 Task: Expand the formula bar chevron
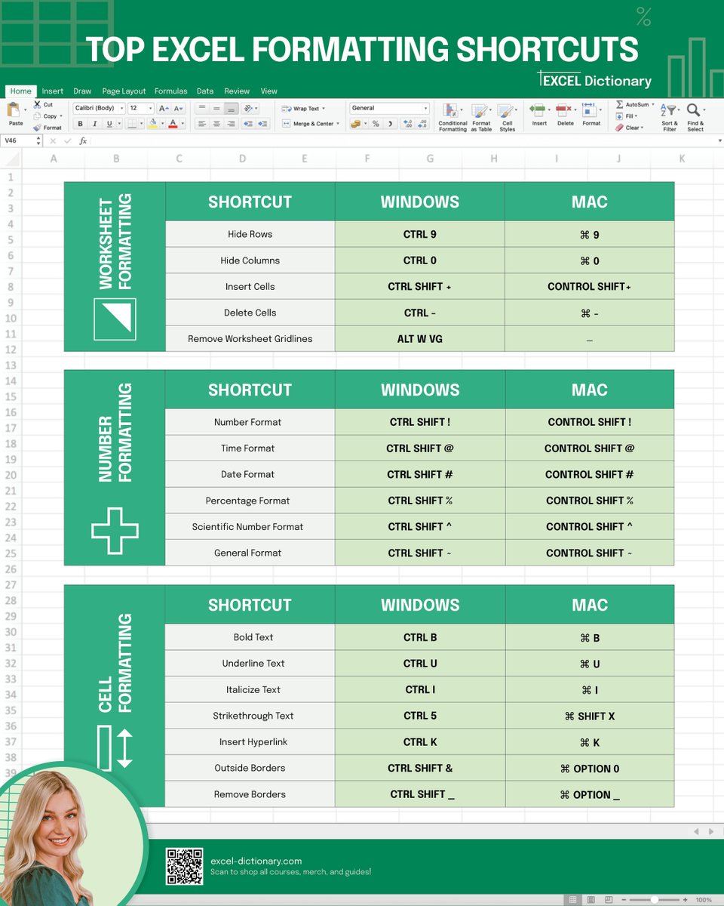(x=719, y=140)
